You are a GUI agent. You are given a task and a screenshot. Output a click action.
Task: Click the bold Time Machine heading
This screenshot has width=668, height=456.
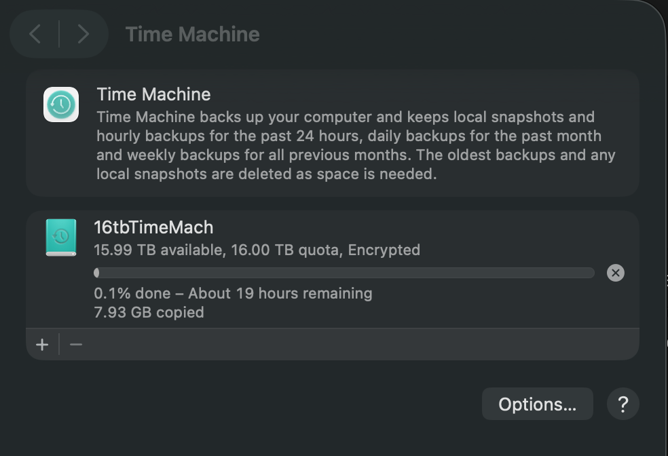coord(153,94)
